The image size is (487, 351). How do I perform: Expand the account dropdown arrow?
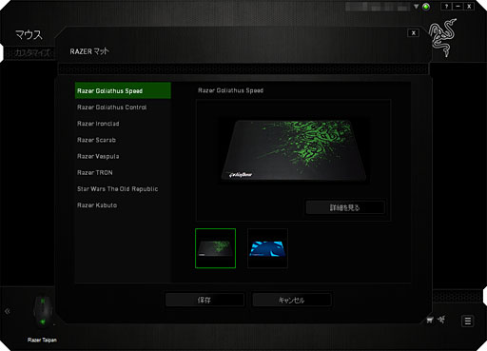(416, 7)
